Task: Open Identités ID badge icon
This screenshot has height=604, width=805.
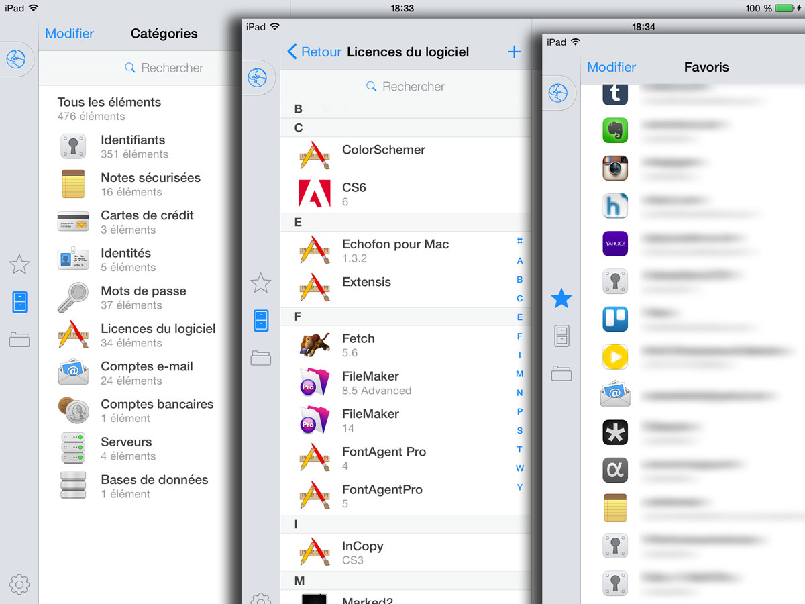Action: click(74, 260)
